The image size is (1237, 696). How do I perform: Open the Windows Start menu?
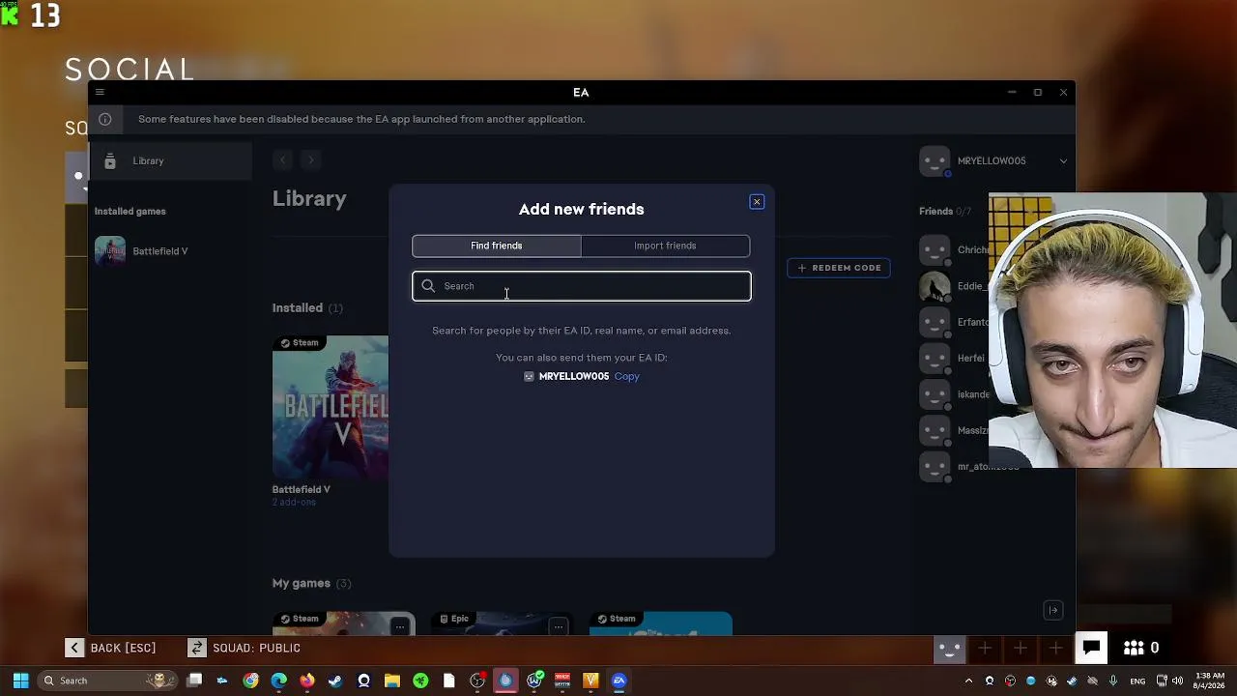click(20, 681)
